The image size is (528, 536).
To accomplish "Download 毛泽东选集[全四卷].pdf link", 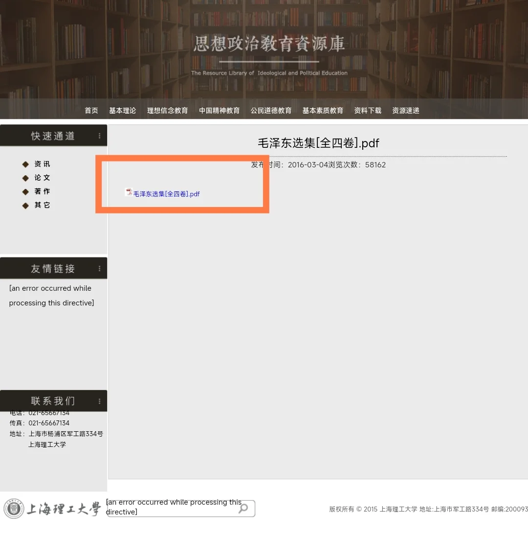I will pyautogui.click(x=167, y=194).
